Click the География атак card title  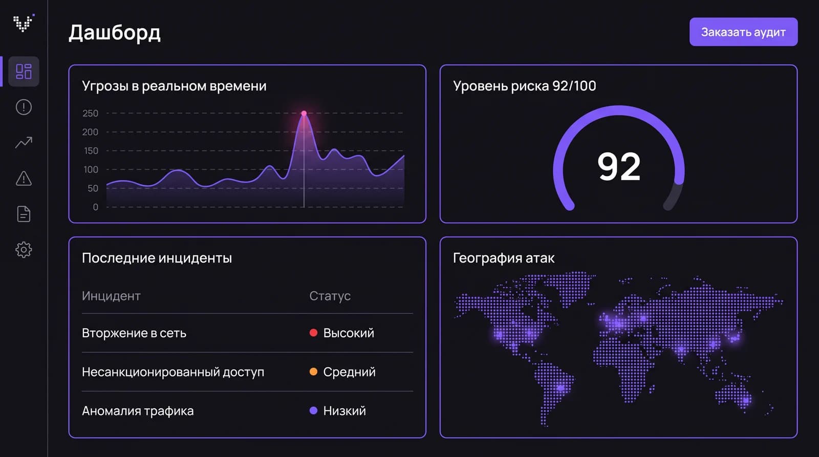504,258
